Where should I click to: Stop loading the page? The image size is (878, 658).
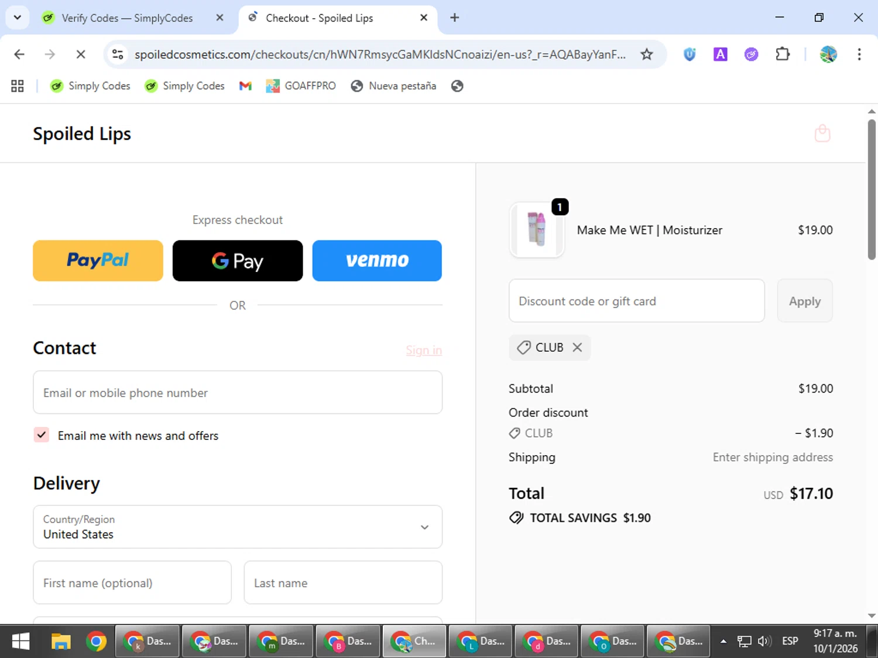click(81, 54)
